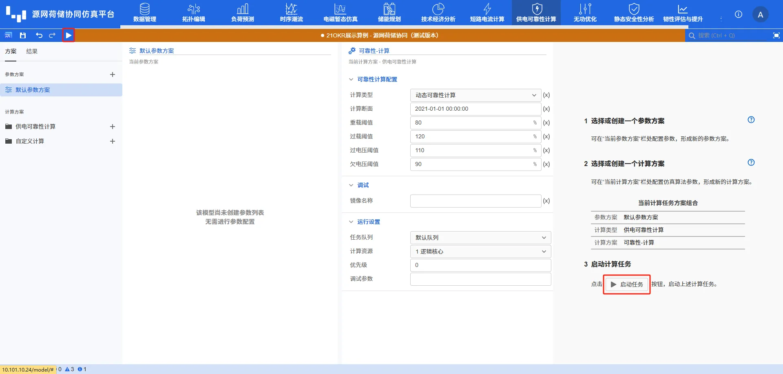The image size is (783, 374).
Task: Switch to the 结果 tab
Action: (32, 51)
